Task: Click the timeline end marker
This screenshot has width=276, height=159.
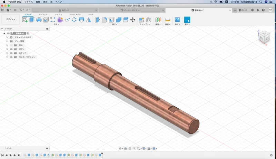Action: [x=102, y=155]
